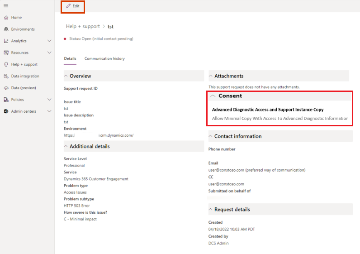Open Data (preview) page
Image resolution: width=360 pixels, height=254 pixels.
[24, 88]
